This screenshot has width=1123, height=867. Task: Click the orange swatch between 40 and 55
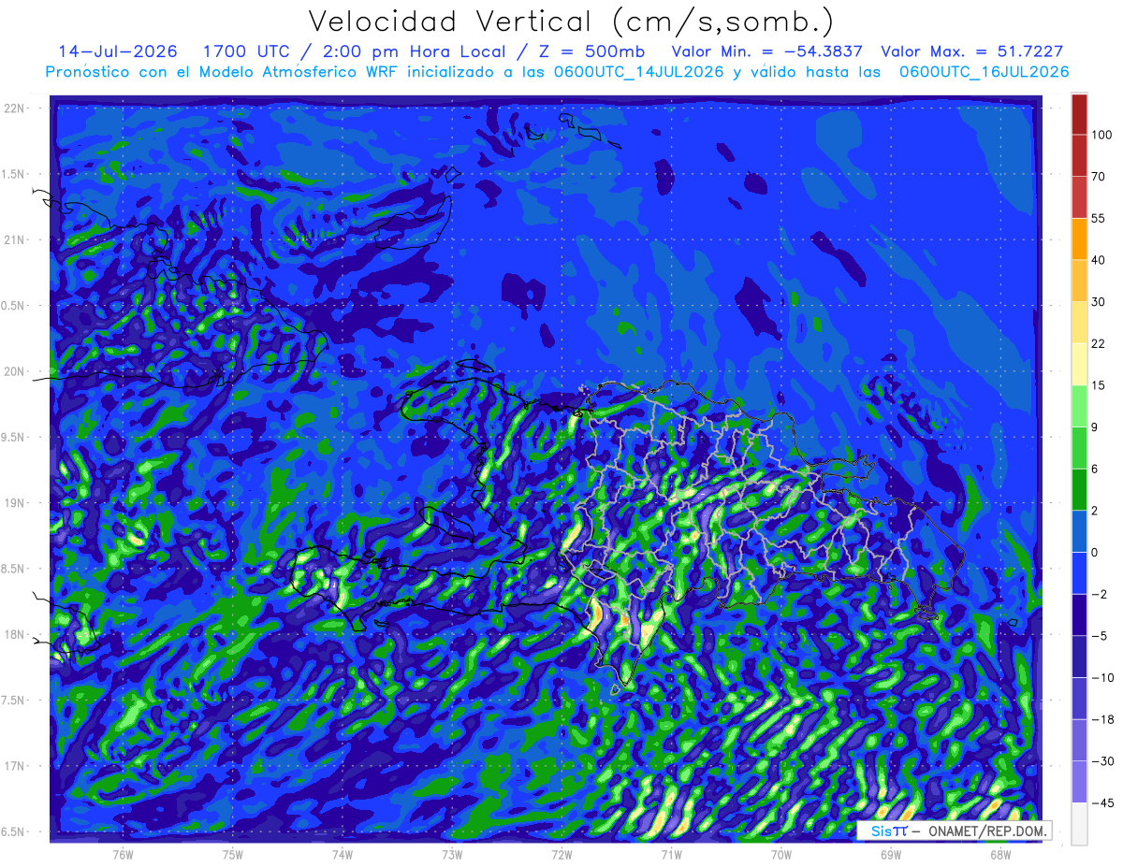click(x=1079, y=239)
